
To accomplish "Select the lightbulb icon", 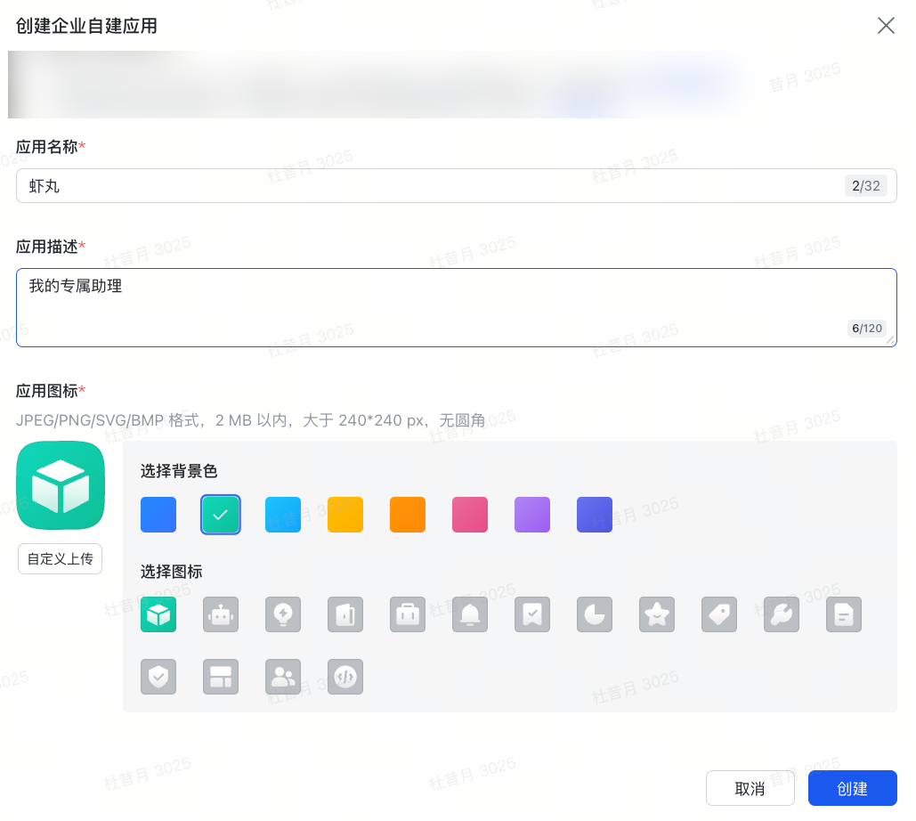I will (283, 614).
